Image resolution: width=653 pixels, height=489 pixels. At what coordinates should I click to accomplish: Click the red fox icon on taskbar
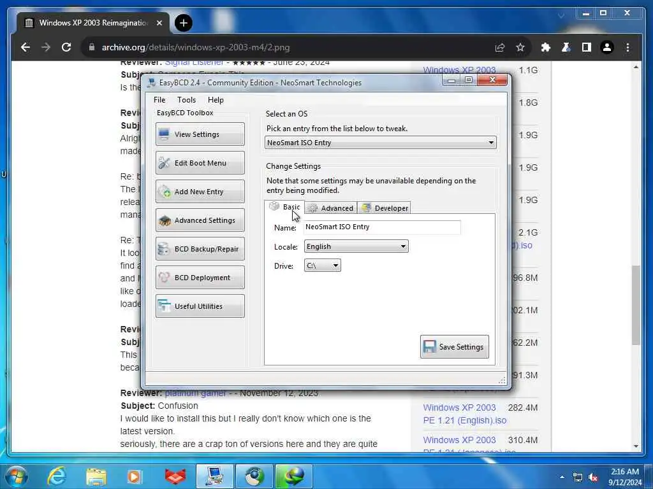click(x=175, y=476)
